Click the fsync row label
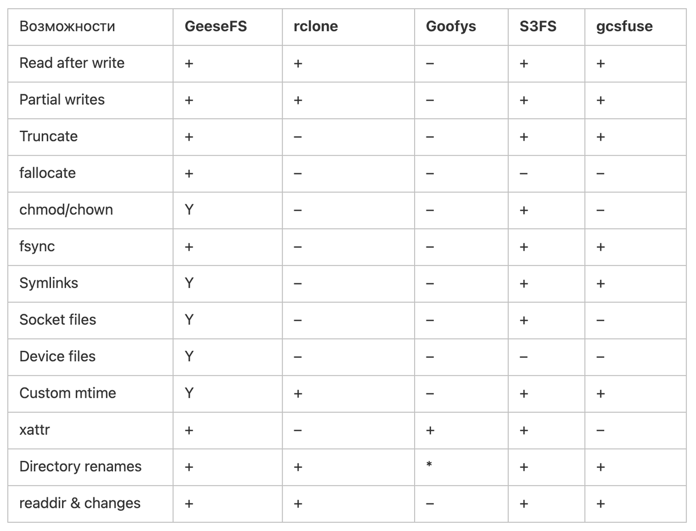Image resolution: width=696 pixels, height=531 pixels. click(37, 247)
